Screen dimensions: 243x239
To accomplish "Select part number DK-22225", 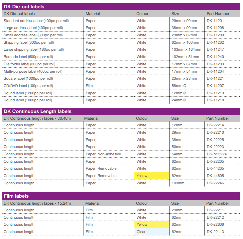I will [x=215, y=140].
